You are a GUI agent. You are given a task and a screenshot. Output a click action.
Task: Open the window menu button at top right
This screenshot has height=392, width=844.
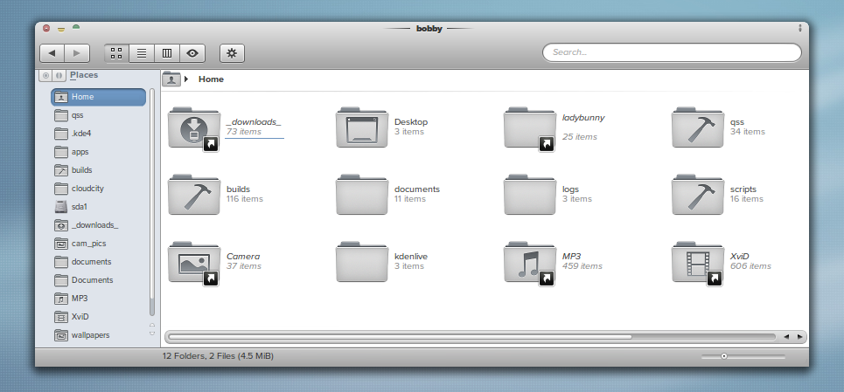click(x=800, y=28)
